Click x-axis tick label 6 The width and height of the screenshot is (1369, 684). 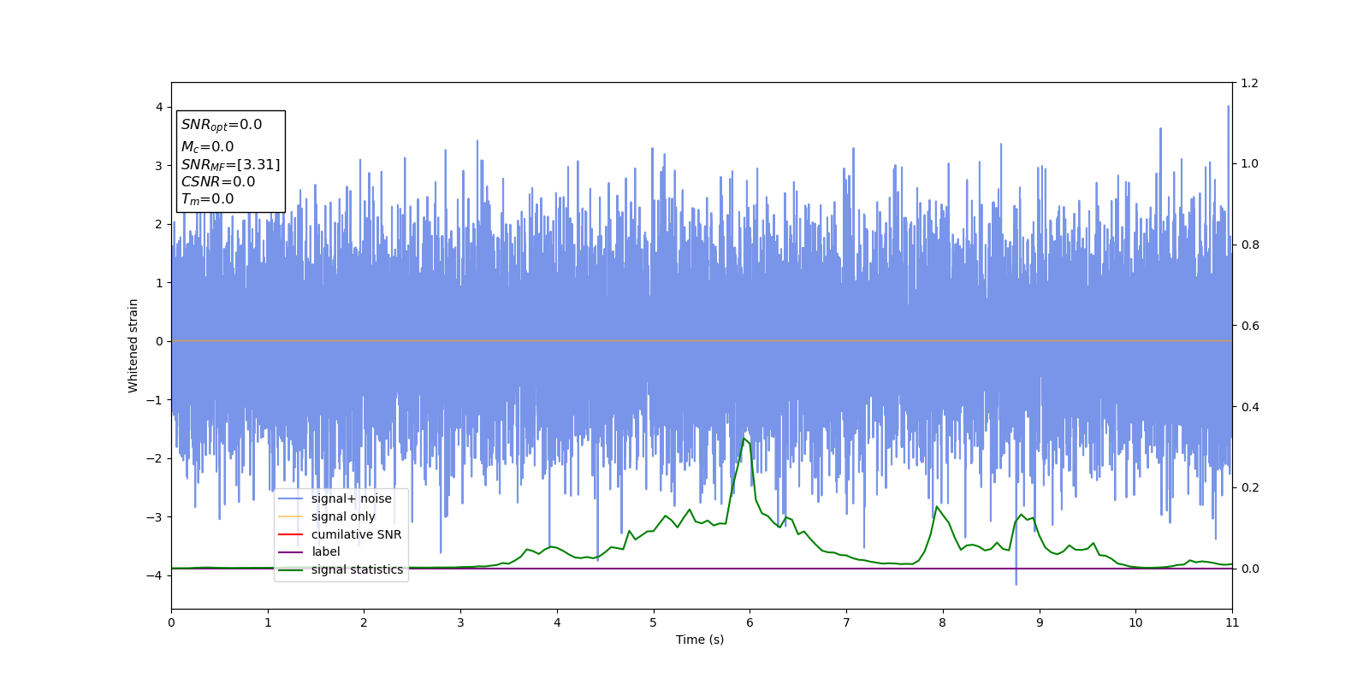pos(750,622)
